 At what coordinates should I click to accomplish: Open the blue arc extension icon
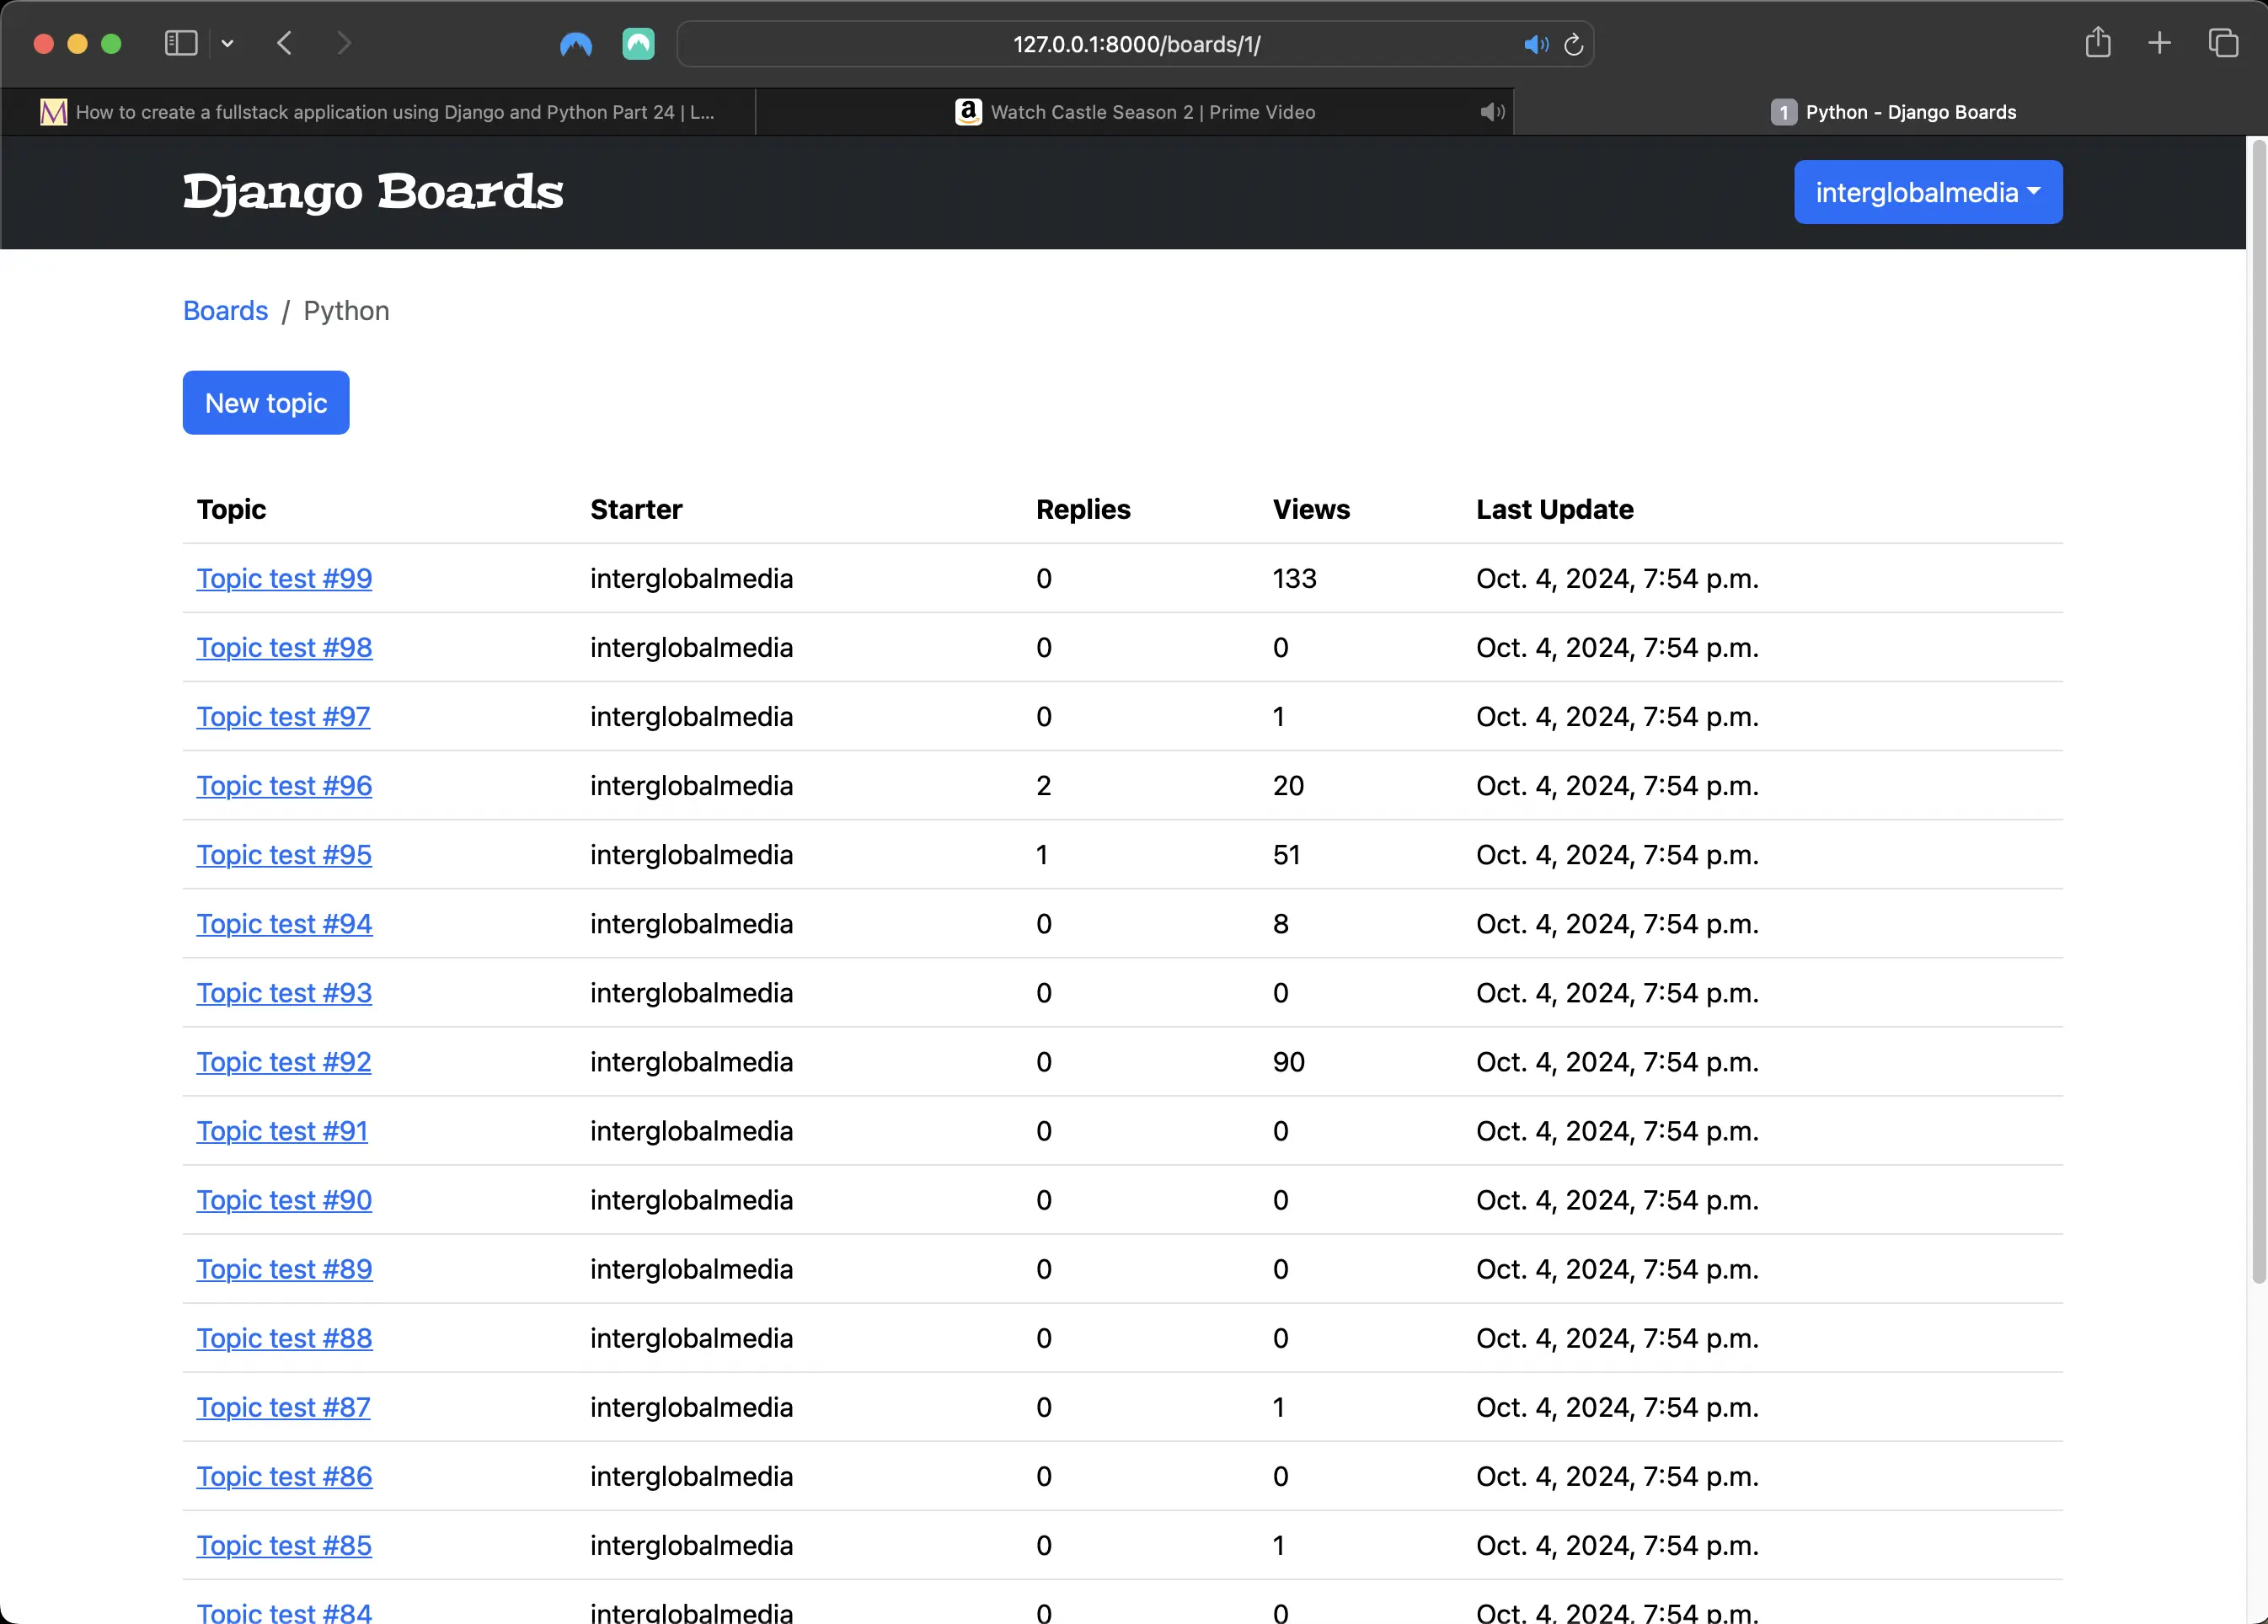[x=576, y=44]
